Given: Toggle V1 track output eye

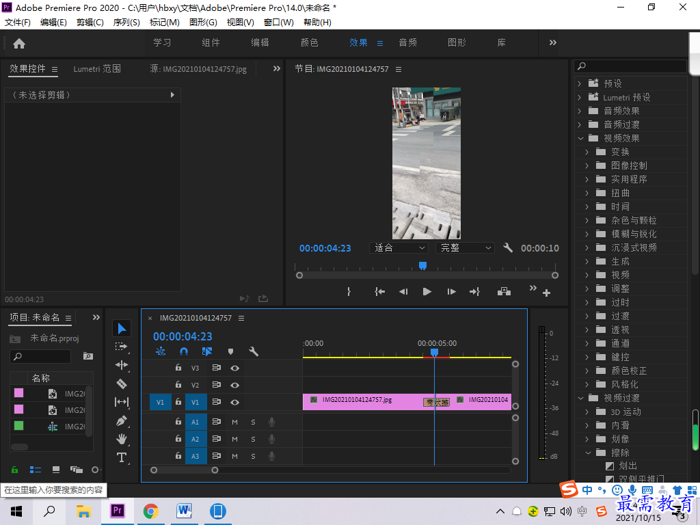Looking at the screenshot, I should click(x=235, y=402).
